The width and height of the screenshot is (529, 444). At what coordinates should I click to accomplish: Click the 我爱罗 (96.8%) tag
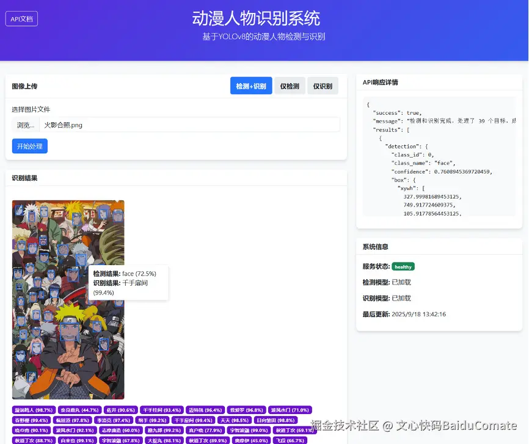(247, 410)
